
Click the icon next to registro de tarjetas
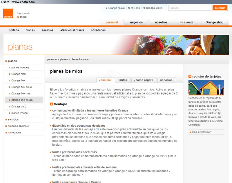190,76
